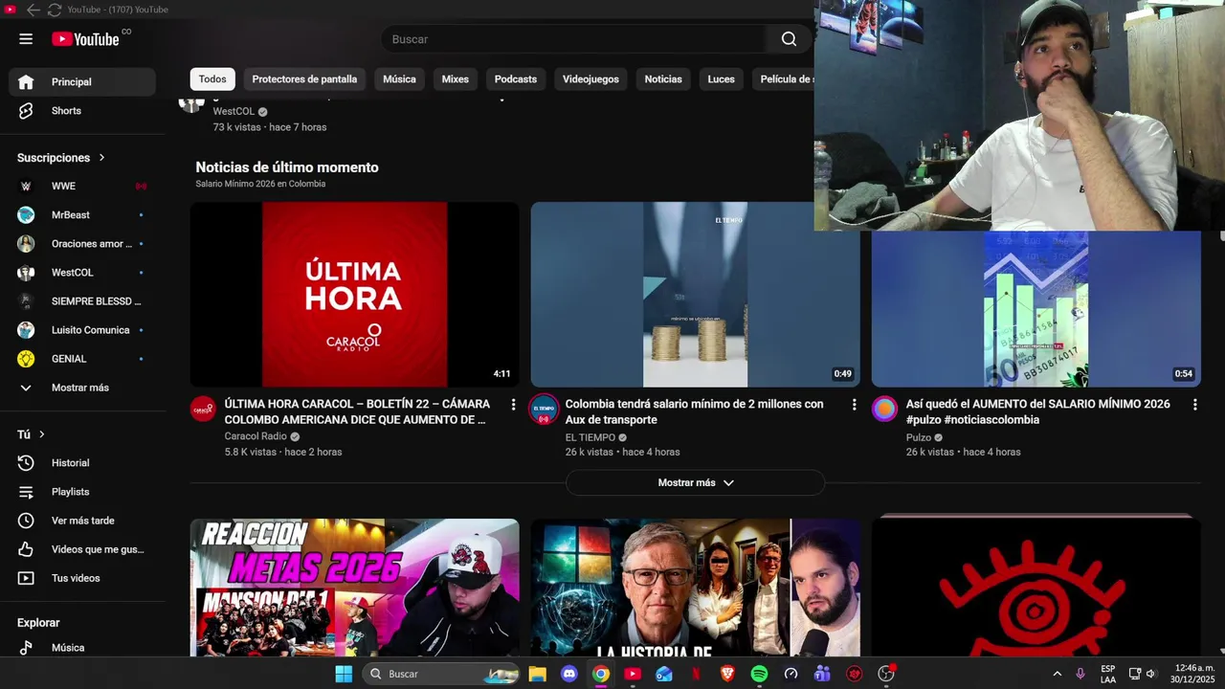1225x689 pixels.
Task: Open the WWE subscription channel
Action: 82,186
